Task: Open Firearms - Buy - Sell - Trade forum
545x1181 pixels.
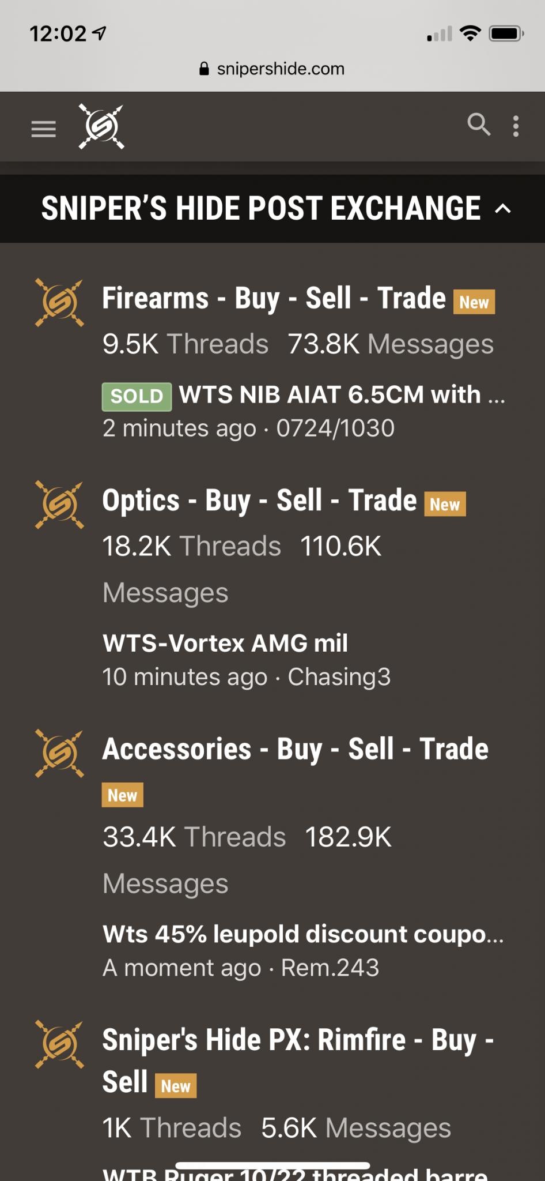Action: coord(274,298)
